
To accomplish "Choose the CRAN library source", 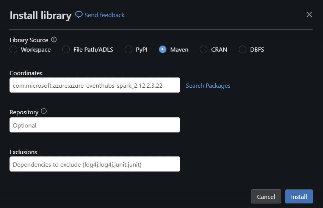I will [204, 49].
